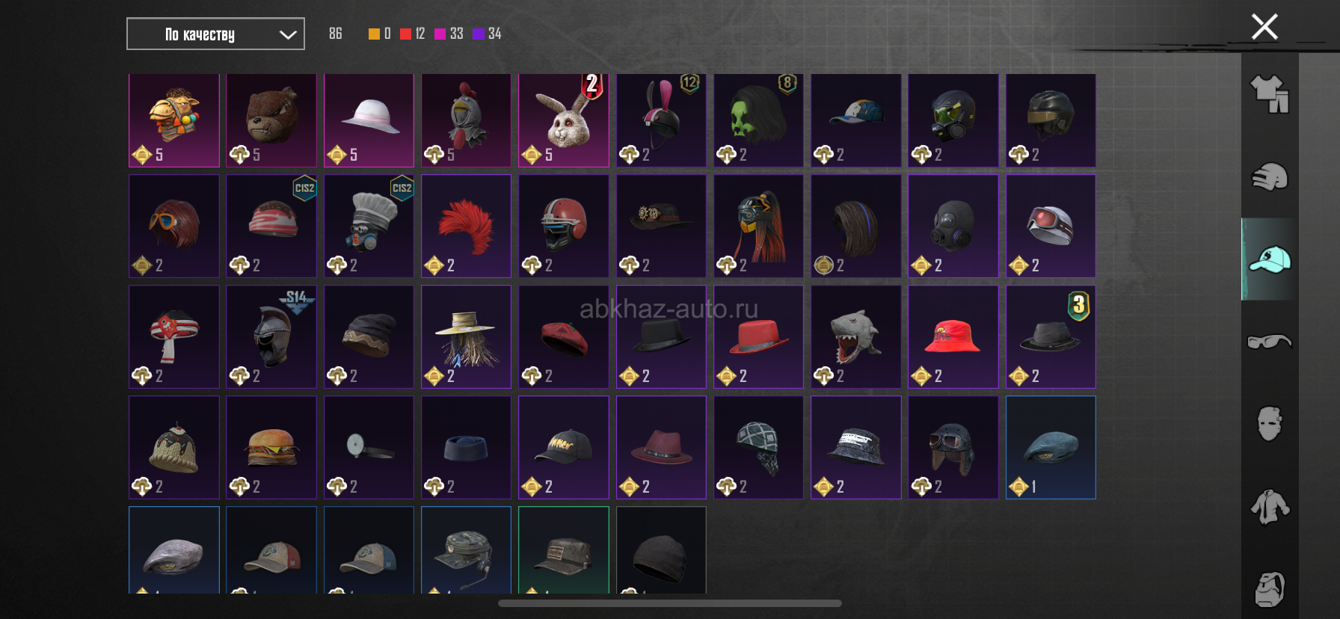
Task: Pick the chef hat with CIS2 badge
Action: pos(369,226)
